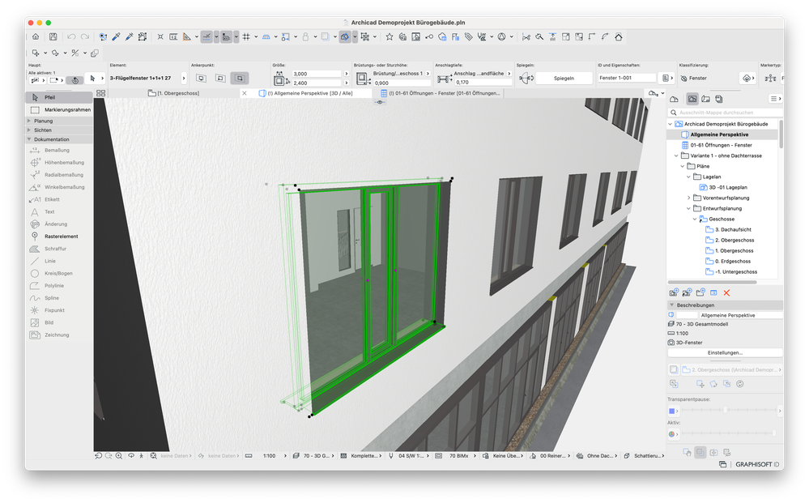Adjust the Aktiv slider
809x503 pixels.
point(729,434)
